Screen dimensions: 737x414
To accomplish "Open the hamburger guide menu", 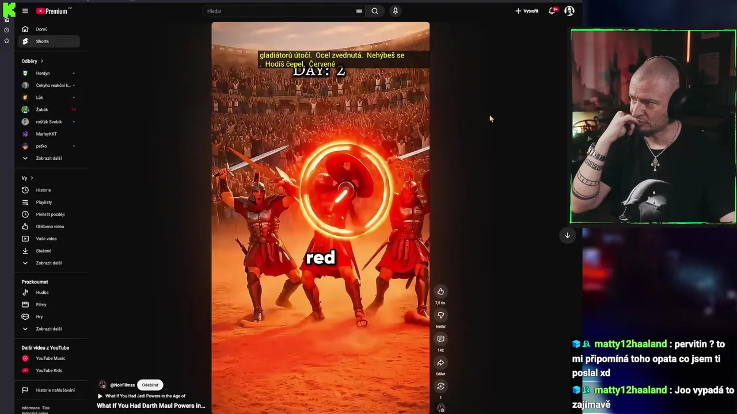I will (x=25, y=11).
